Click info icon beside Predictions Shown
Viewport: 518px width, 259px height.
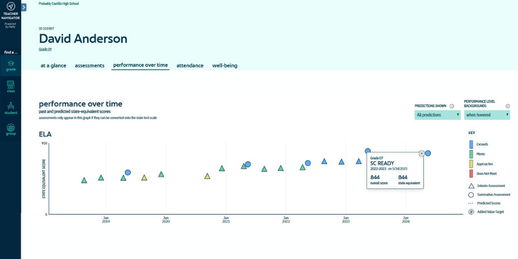pos(452,106)
